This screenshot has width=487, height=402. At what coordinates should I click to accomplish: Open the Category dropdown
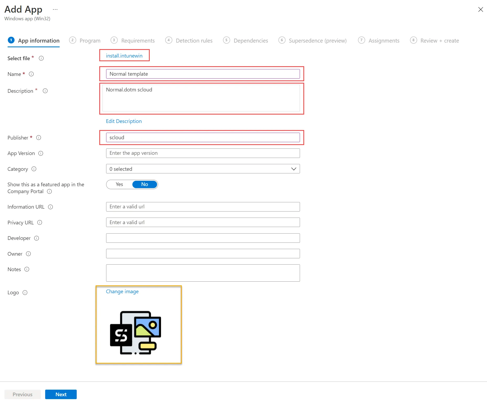point(203,169)
